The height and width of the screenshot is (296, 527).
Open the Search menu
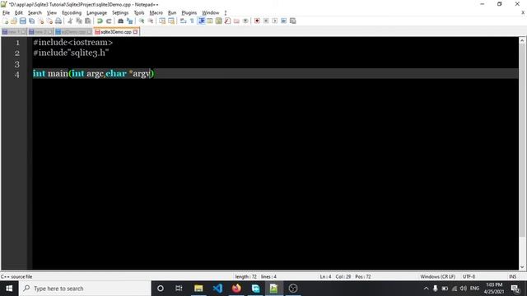click(x=35, y=13)
